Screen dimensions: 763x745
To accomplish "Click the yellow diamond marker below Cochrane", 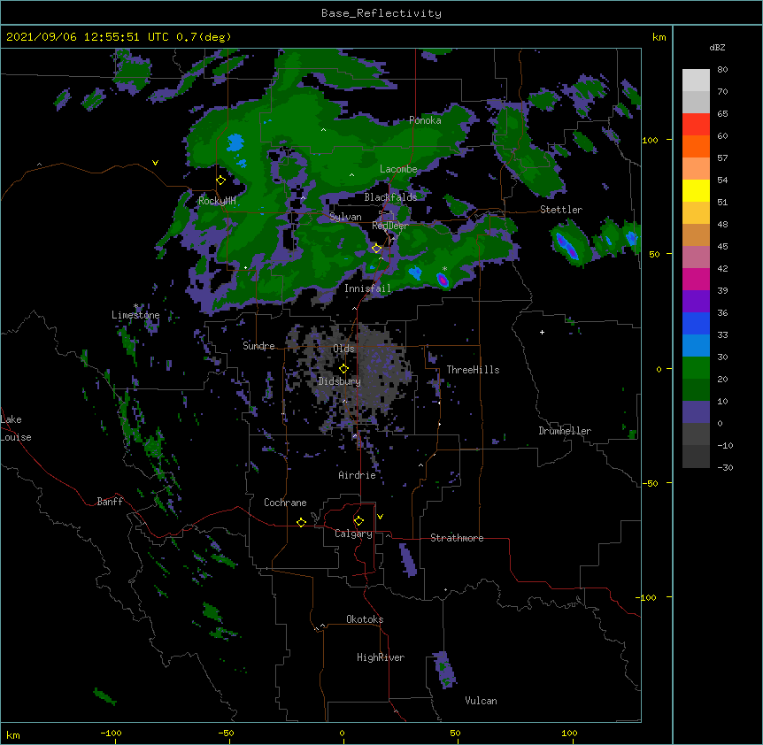I will click(x=301, y=522).
